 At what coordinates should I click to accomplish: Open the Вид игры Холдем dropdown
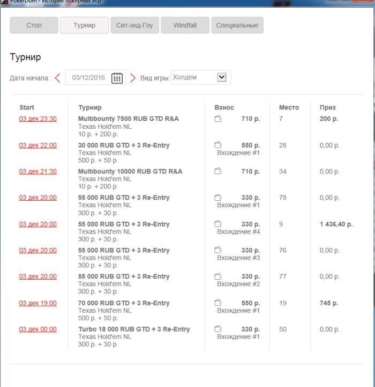click(x=201, y=77)
